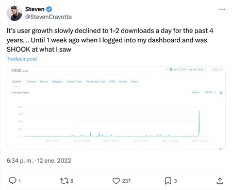The image size is (232, 190).
Task: Open Steven's profile picture avatar
Action: [x=14, y=13]
